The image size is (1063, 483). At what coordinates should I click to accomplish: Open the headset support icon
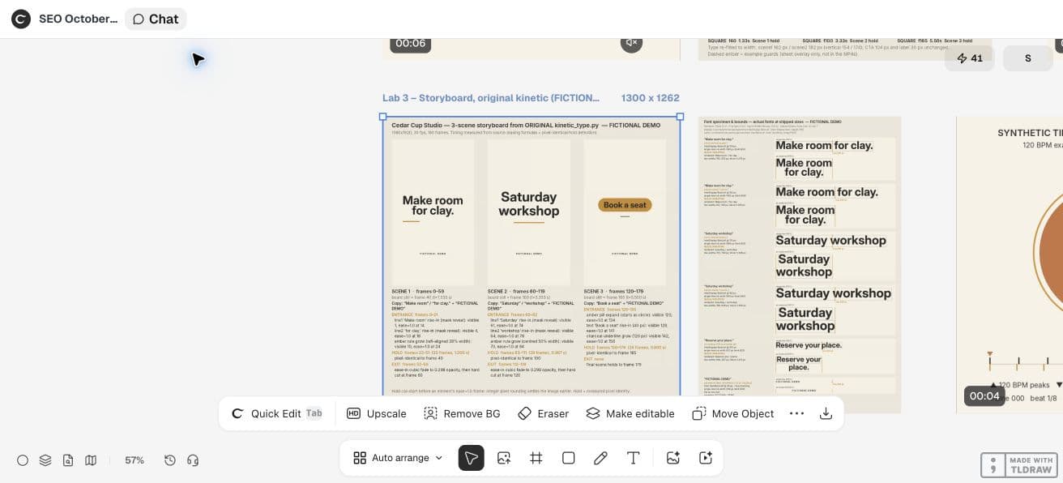[193, 460]
